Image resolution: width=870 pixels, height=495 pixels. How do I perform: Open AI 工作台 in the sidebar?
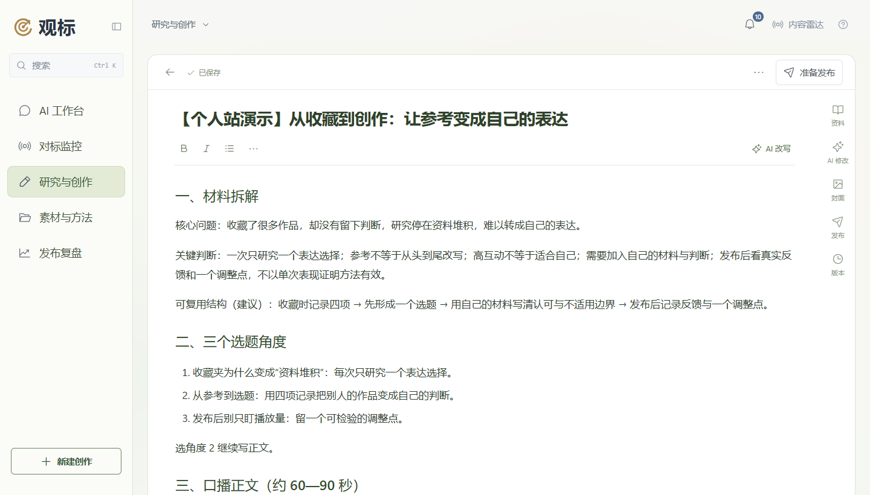pos(66,110)
